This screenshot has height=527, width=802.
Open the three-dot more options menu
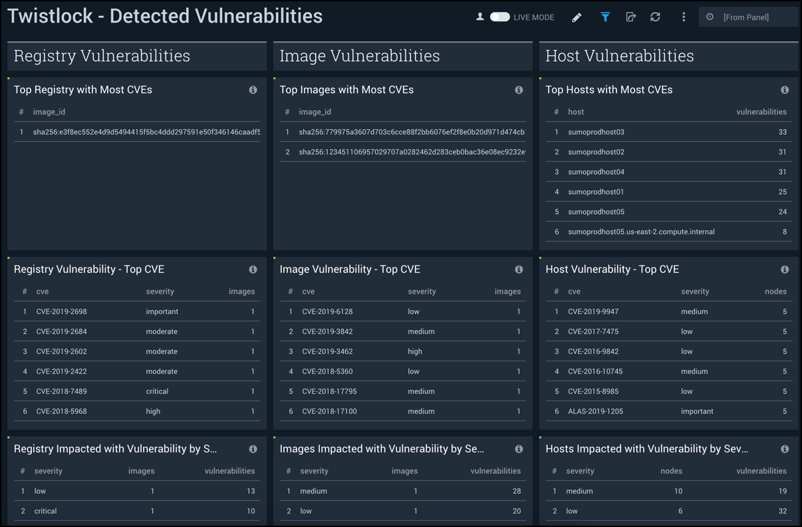[683, 17]
